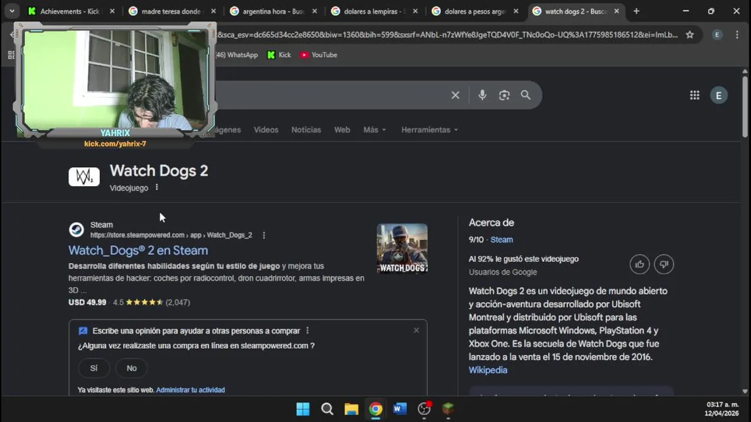Open the WhatsApp bookmark
751x422 pixels.
click(x=237, y=55)
